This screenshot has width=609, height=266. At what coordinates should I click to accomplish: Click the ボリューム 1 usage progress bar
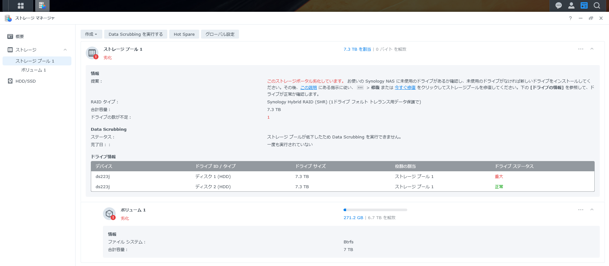(375, 210)
